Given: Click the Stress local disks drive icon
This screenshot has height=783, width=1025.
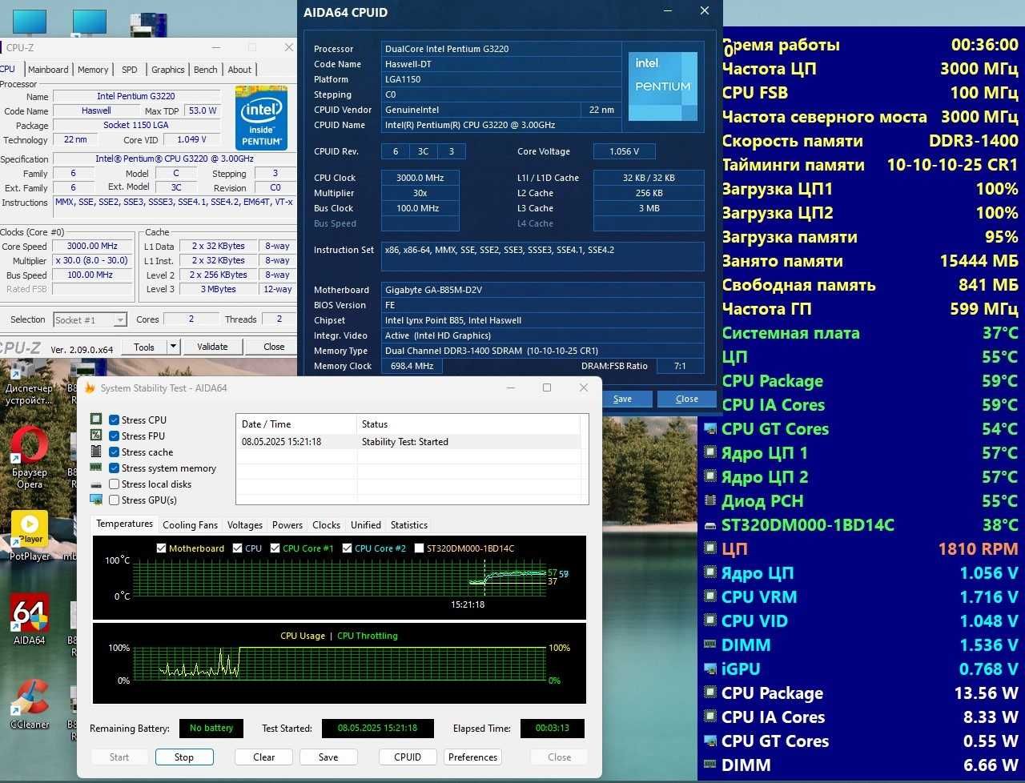Looking at the screenshot, I should tap(96, 484).
